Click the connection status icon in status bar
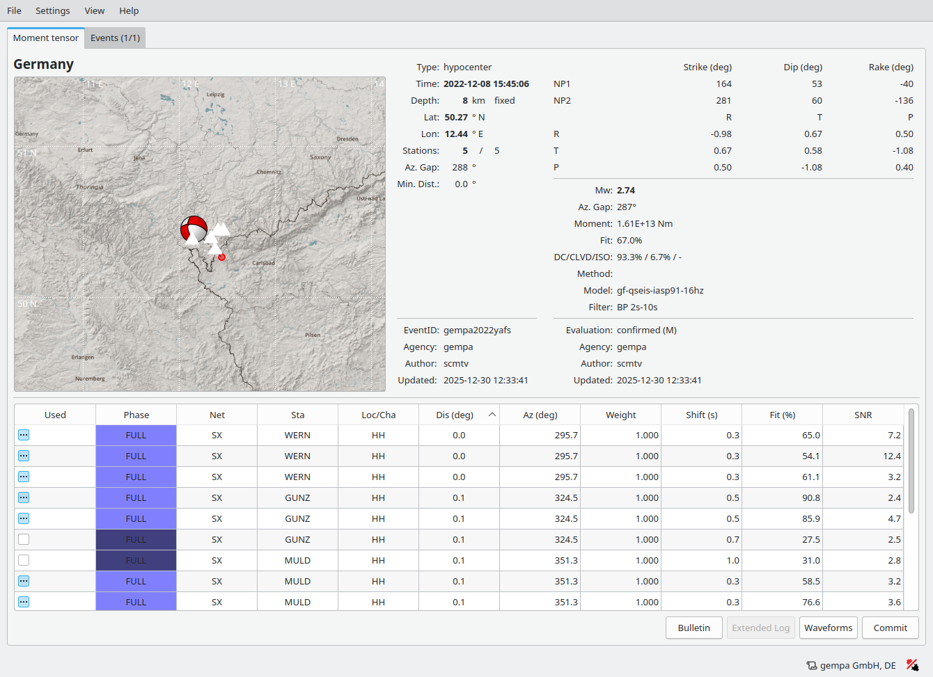Image resolution: width=933 pixels, height=677 pixels. pos(912,666)
